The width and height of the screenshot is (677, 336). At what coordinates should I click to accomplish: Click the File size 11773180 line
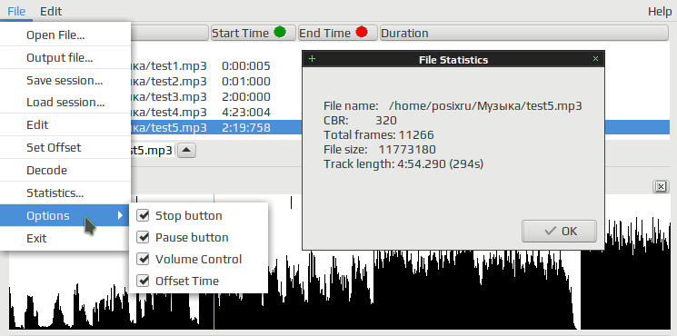[380, 150]
